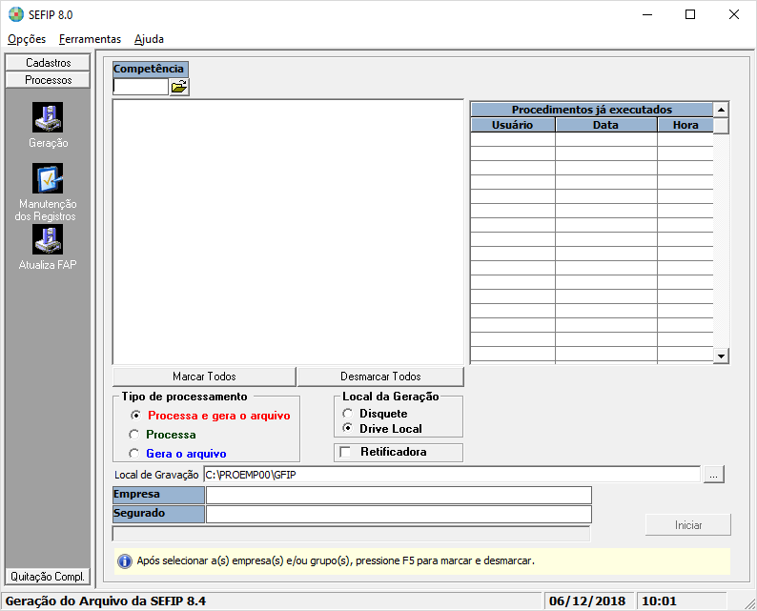The image size is (757, 611).
Task: Switch to the Cadastros sidebar section
Action: coord(48,63)
